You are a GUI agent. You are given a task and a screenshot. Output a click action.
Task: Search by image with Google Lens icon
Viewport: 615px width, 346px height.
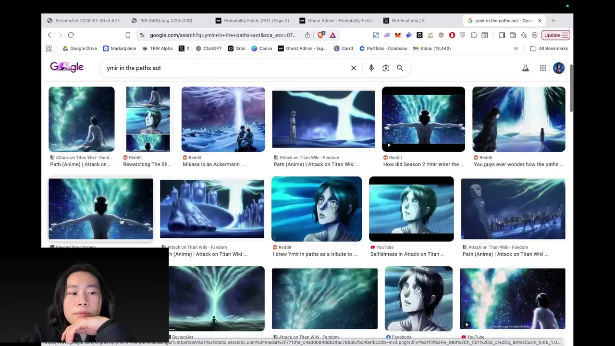[x=386, y=68]
